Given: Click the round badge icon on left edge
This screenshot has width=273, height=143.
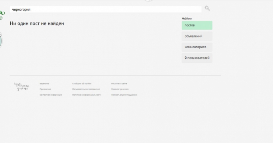Looking at the screenshot, I should pyautogui.click(x=1, y=40).
